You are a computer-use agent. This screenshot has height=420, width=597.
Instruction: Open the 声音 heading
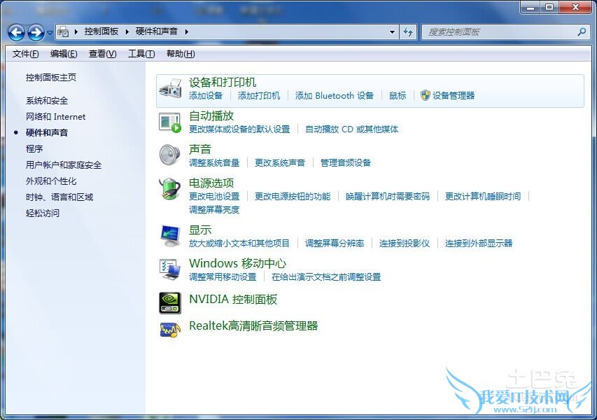click(x=200, y=149)
